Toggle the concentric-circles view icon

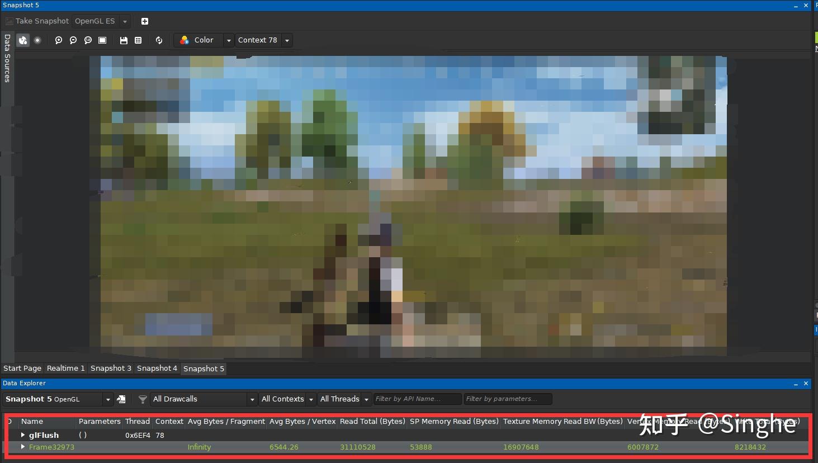point(37,40)
